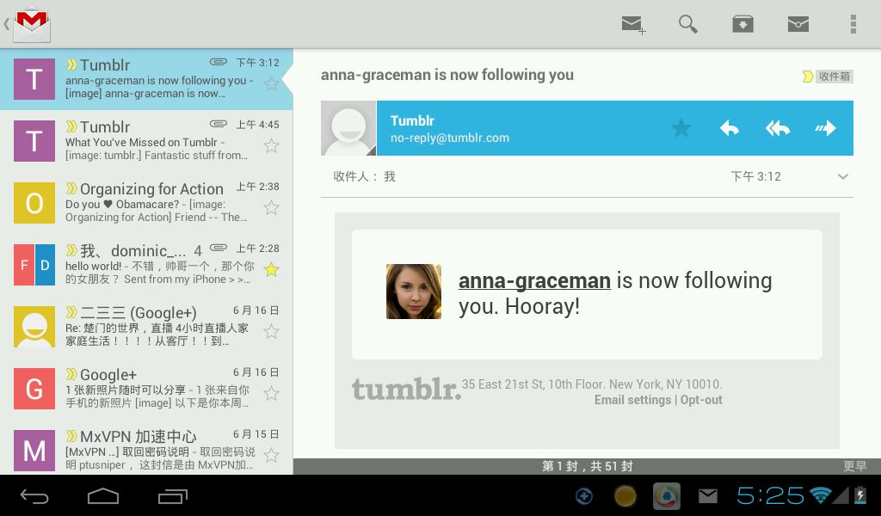Open What You've Missed on Tumblr email

pyautogui.click(x=146, y=141)
